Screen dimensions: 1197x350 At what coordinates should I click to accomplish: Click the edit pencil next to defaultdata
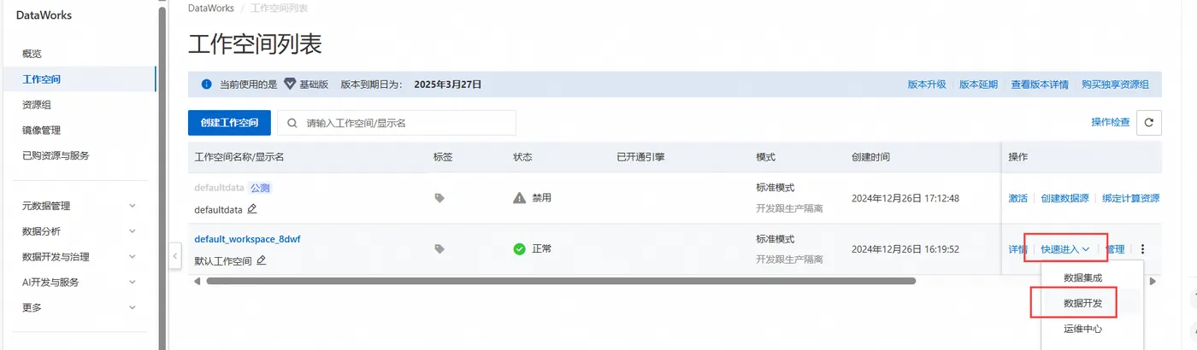coord(252,209)
